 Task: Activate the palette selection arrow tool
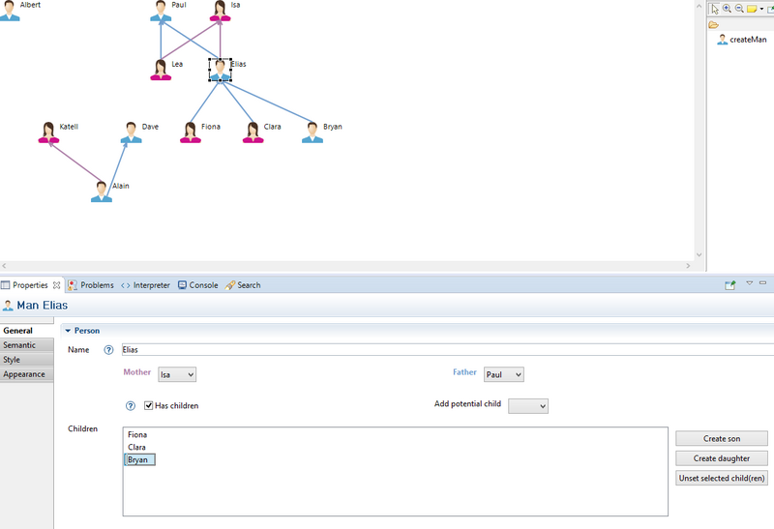[715, 9]
